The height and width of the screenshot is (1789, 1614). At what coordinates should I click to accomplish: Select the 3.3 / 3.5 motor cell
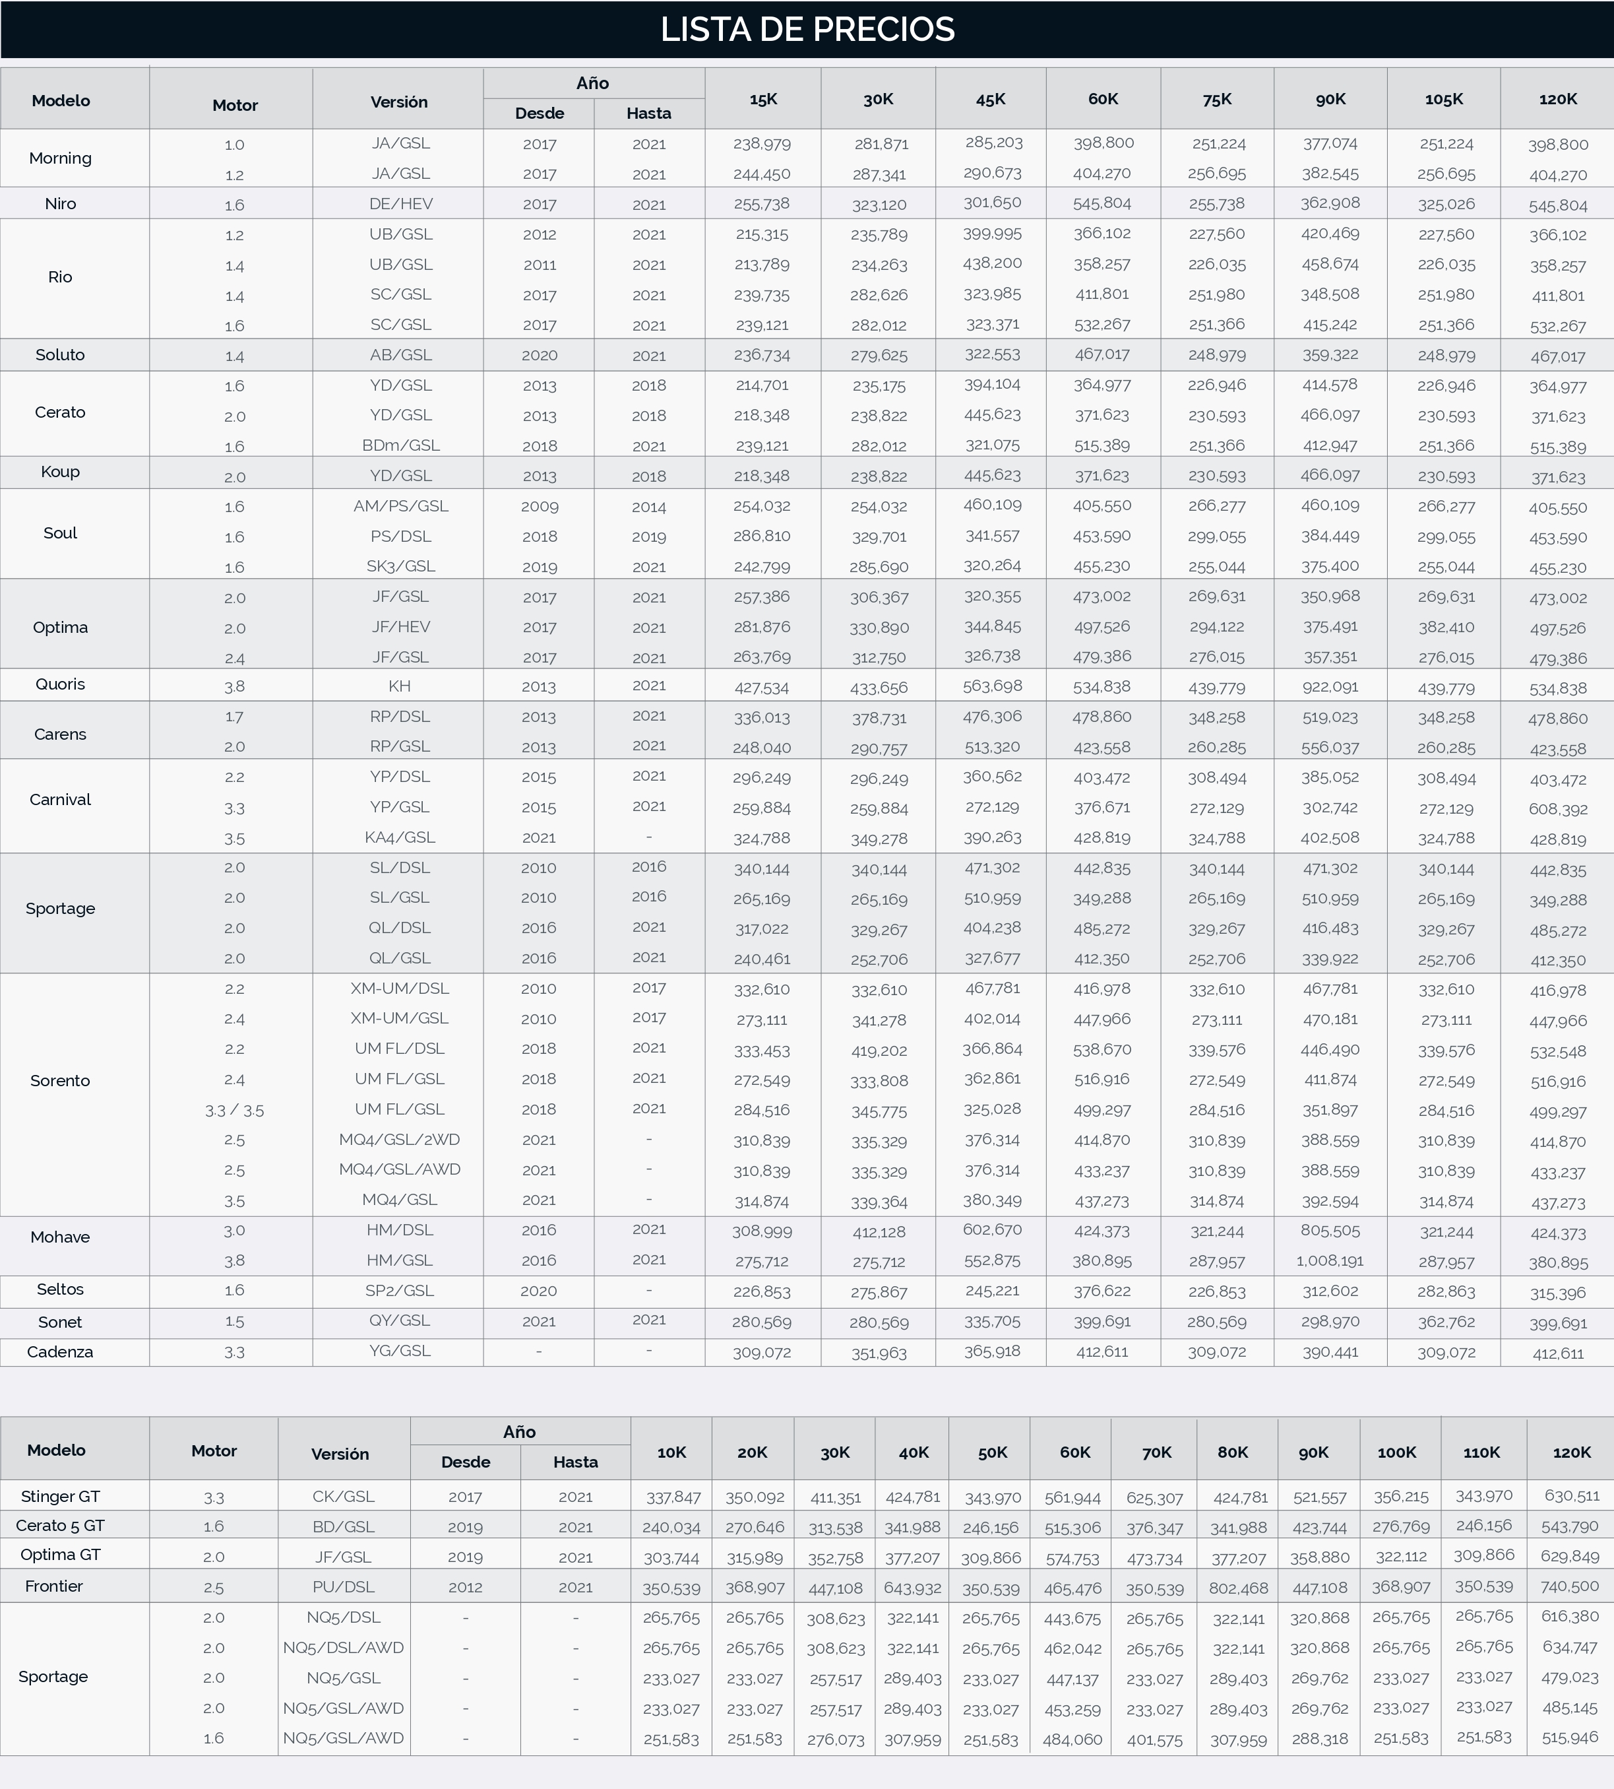point(234,1110)
